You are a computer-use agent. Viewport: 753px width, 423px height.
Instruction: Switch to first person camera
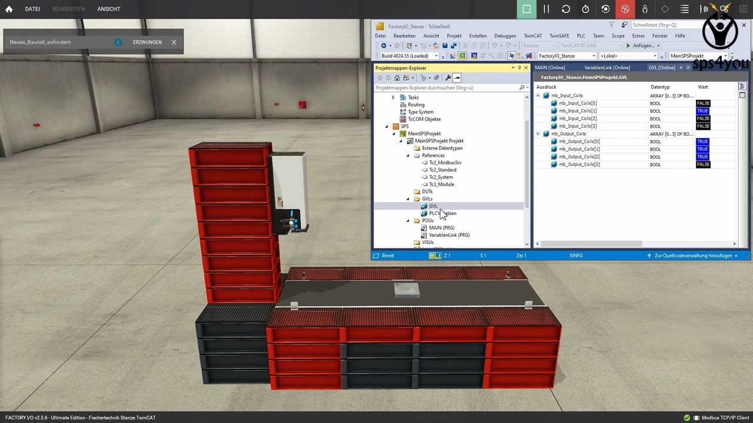click(x=645, y=9)
